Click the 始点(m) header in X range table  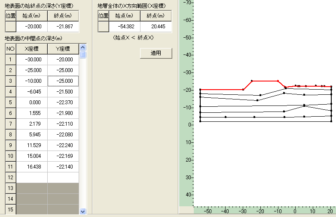click(x=125, y=16)
